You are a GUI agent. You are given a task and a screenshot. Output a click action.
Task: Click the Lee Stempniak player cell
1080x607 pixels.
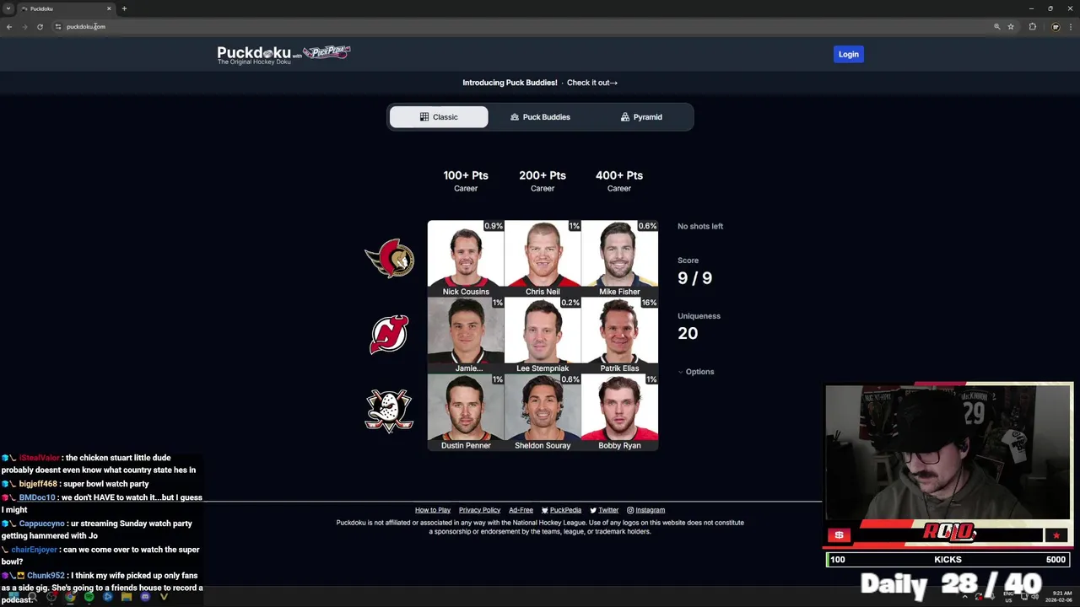tap(543, 336)
